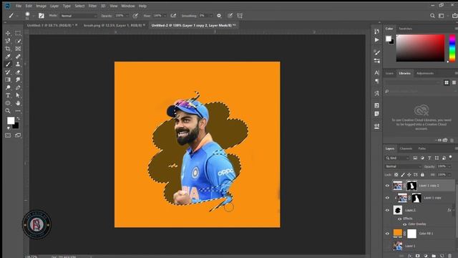Select the Path Selection tool
The image size is (458, 258).
coord(18,95)
